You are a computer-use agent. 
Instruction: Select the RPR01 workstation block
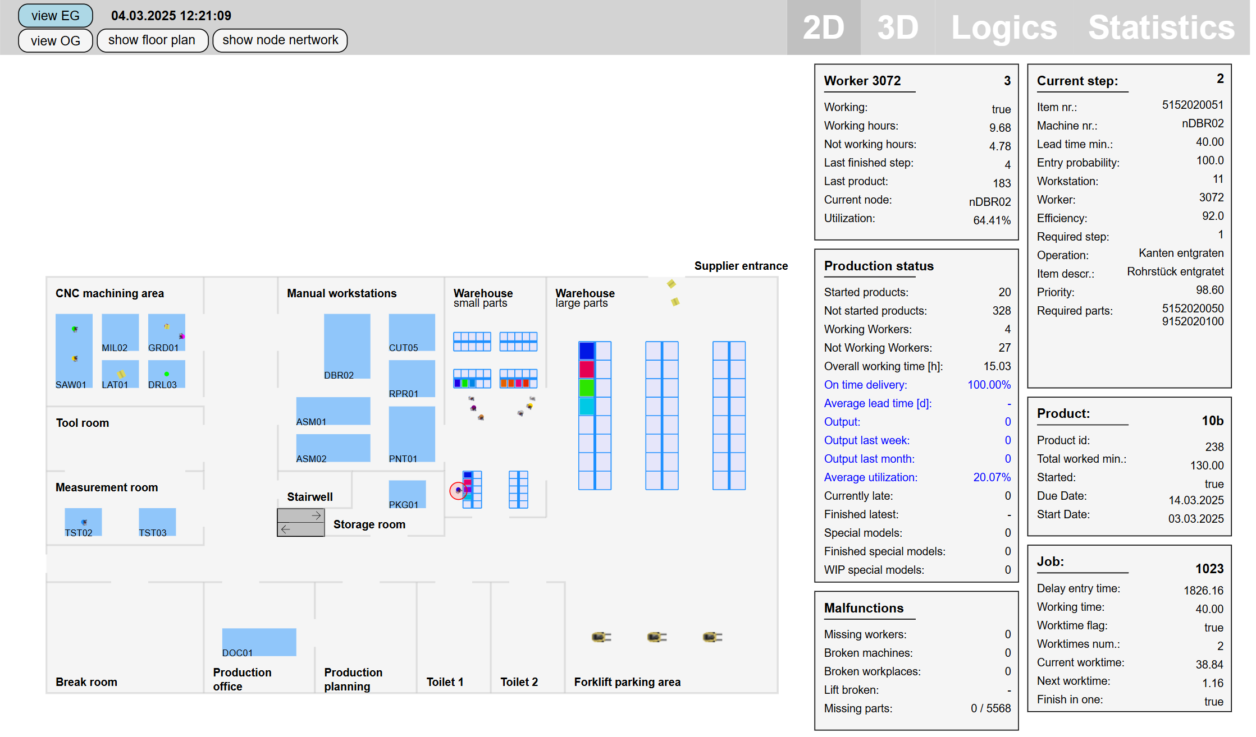[412, 379]
